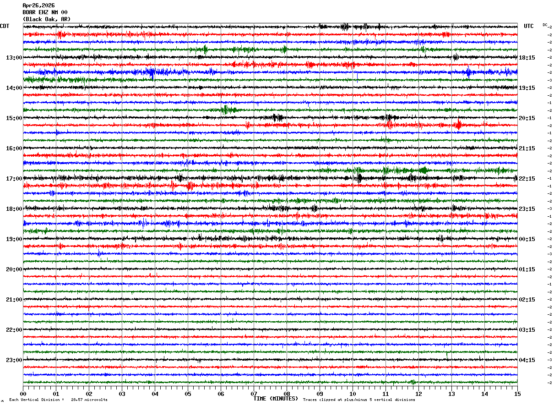Click minute tick label 05 on time axis

(x=188, y=394)
